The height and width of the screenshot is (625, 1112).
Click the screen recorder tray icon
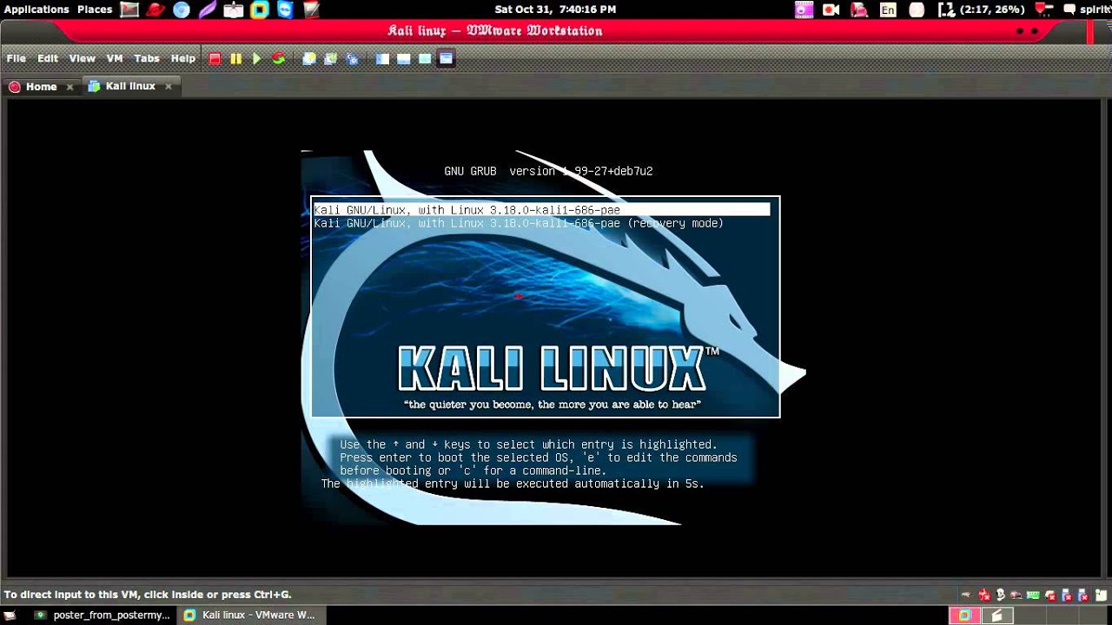tap(831, 10)
